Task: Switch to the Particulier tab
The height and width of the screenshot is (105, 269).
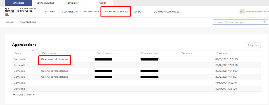Action: point(72,3)
